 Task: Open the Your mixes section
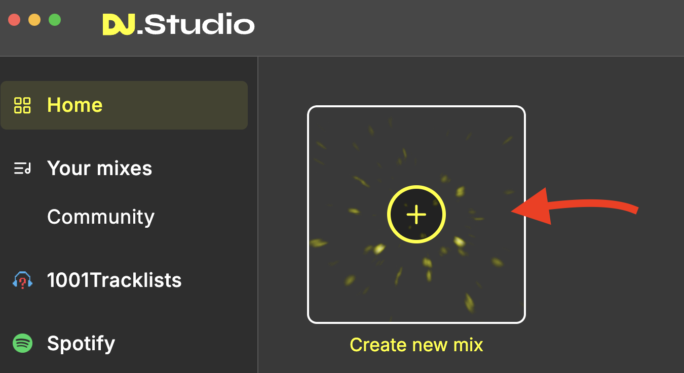coord(100,169)
